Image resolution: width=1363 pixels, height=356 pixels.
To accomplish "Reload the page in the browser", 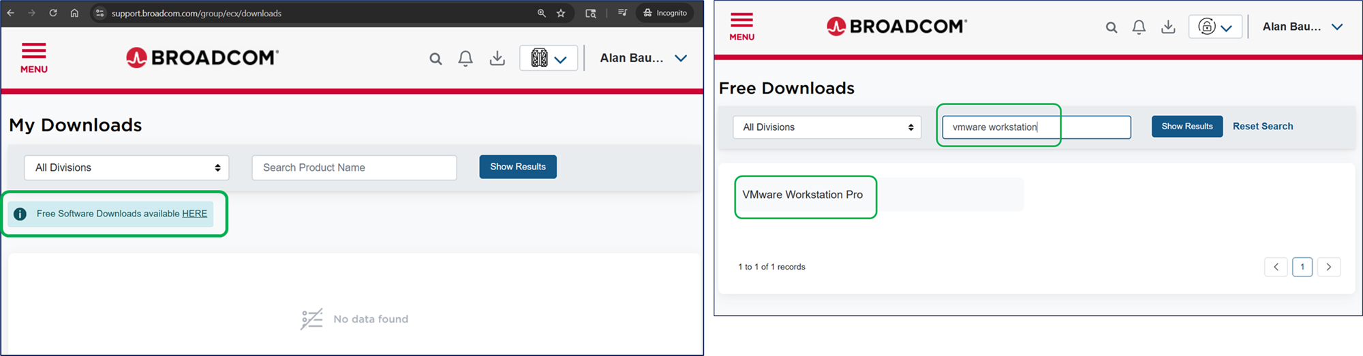I will [53, 13].
